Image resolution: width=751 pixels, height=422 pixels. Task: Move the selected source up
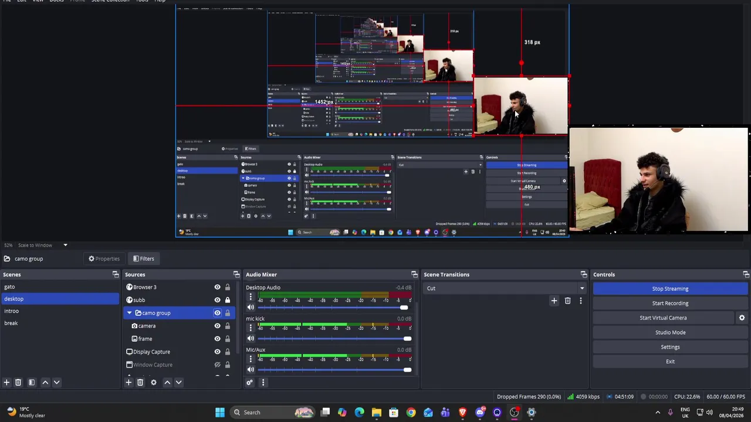(x=167, y=382)
